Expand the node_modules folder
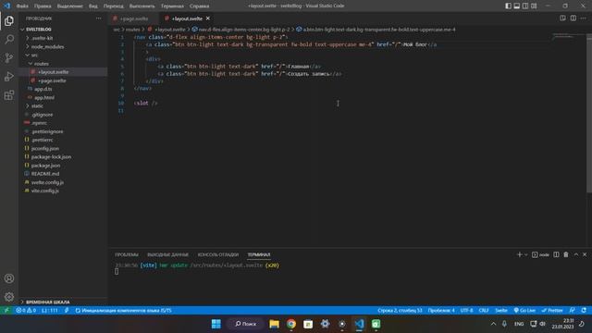 (27, 47)
